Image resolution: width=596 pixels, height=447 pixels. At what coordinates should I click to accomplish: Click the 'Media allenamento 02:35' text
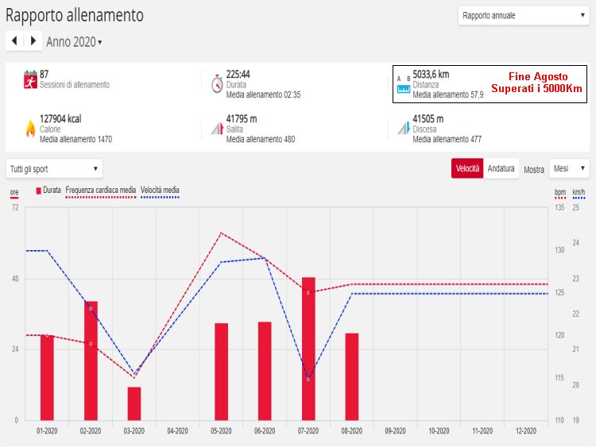(x=263, y=94)
